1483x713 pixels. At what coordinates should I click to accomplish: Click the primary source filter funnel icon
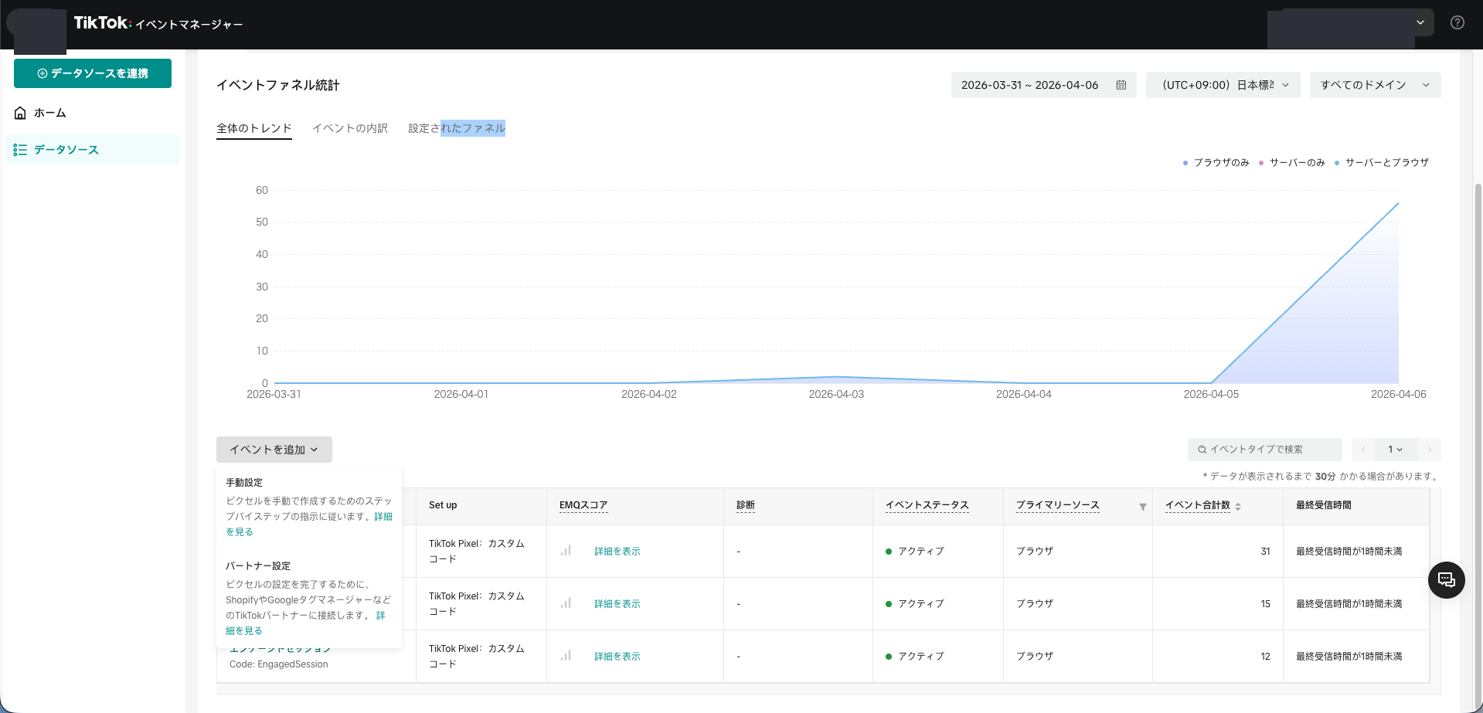point(1142,507)
